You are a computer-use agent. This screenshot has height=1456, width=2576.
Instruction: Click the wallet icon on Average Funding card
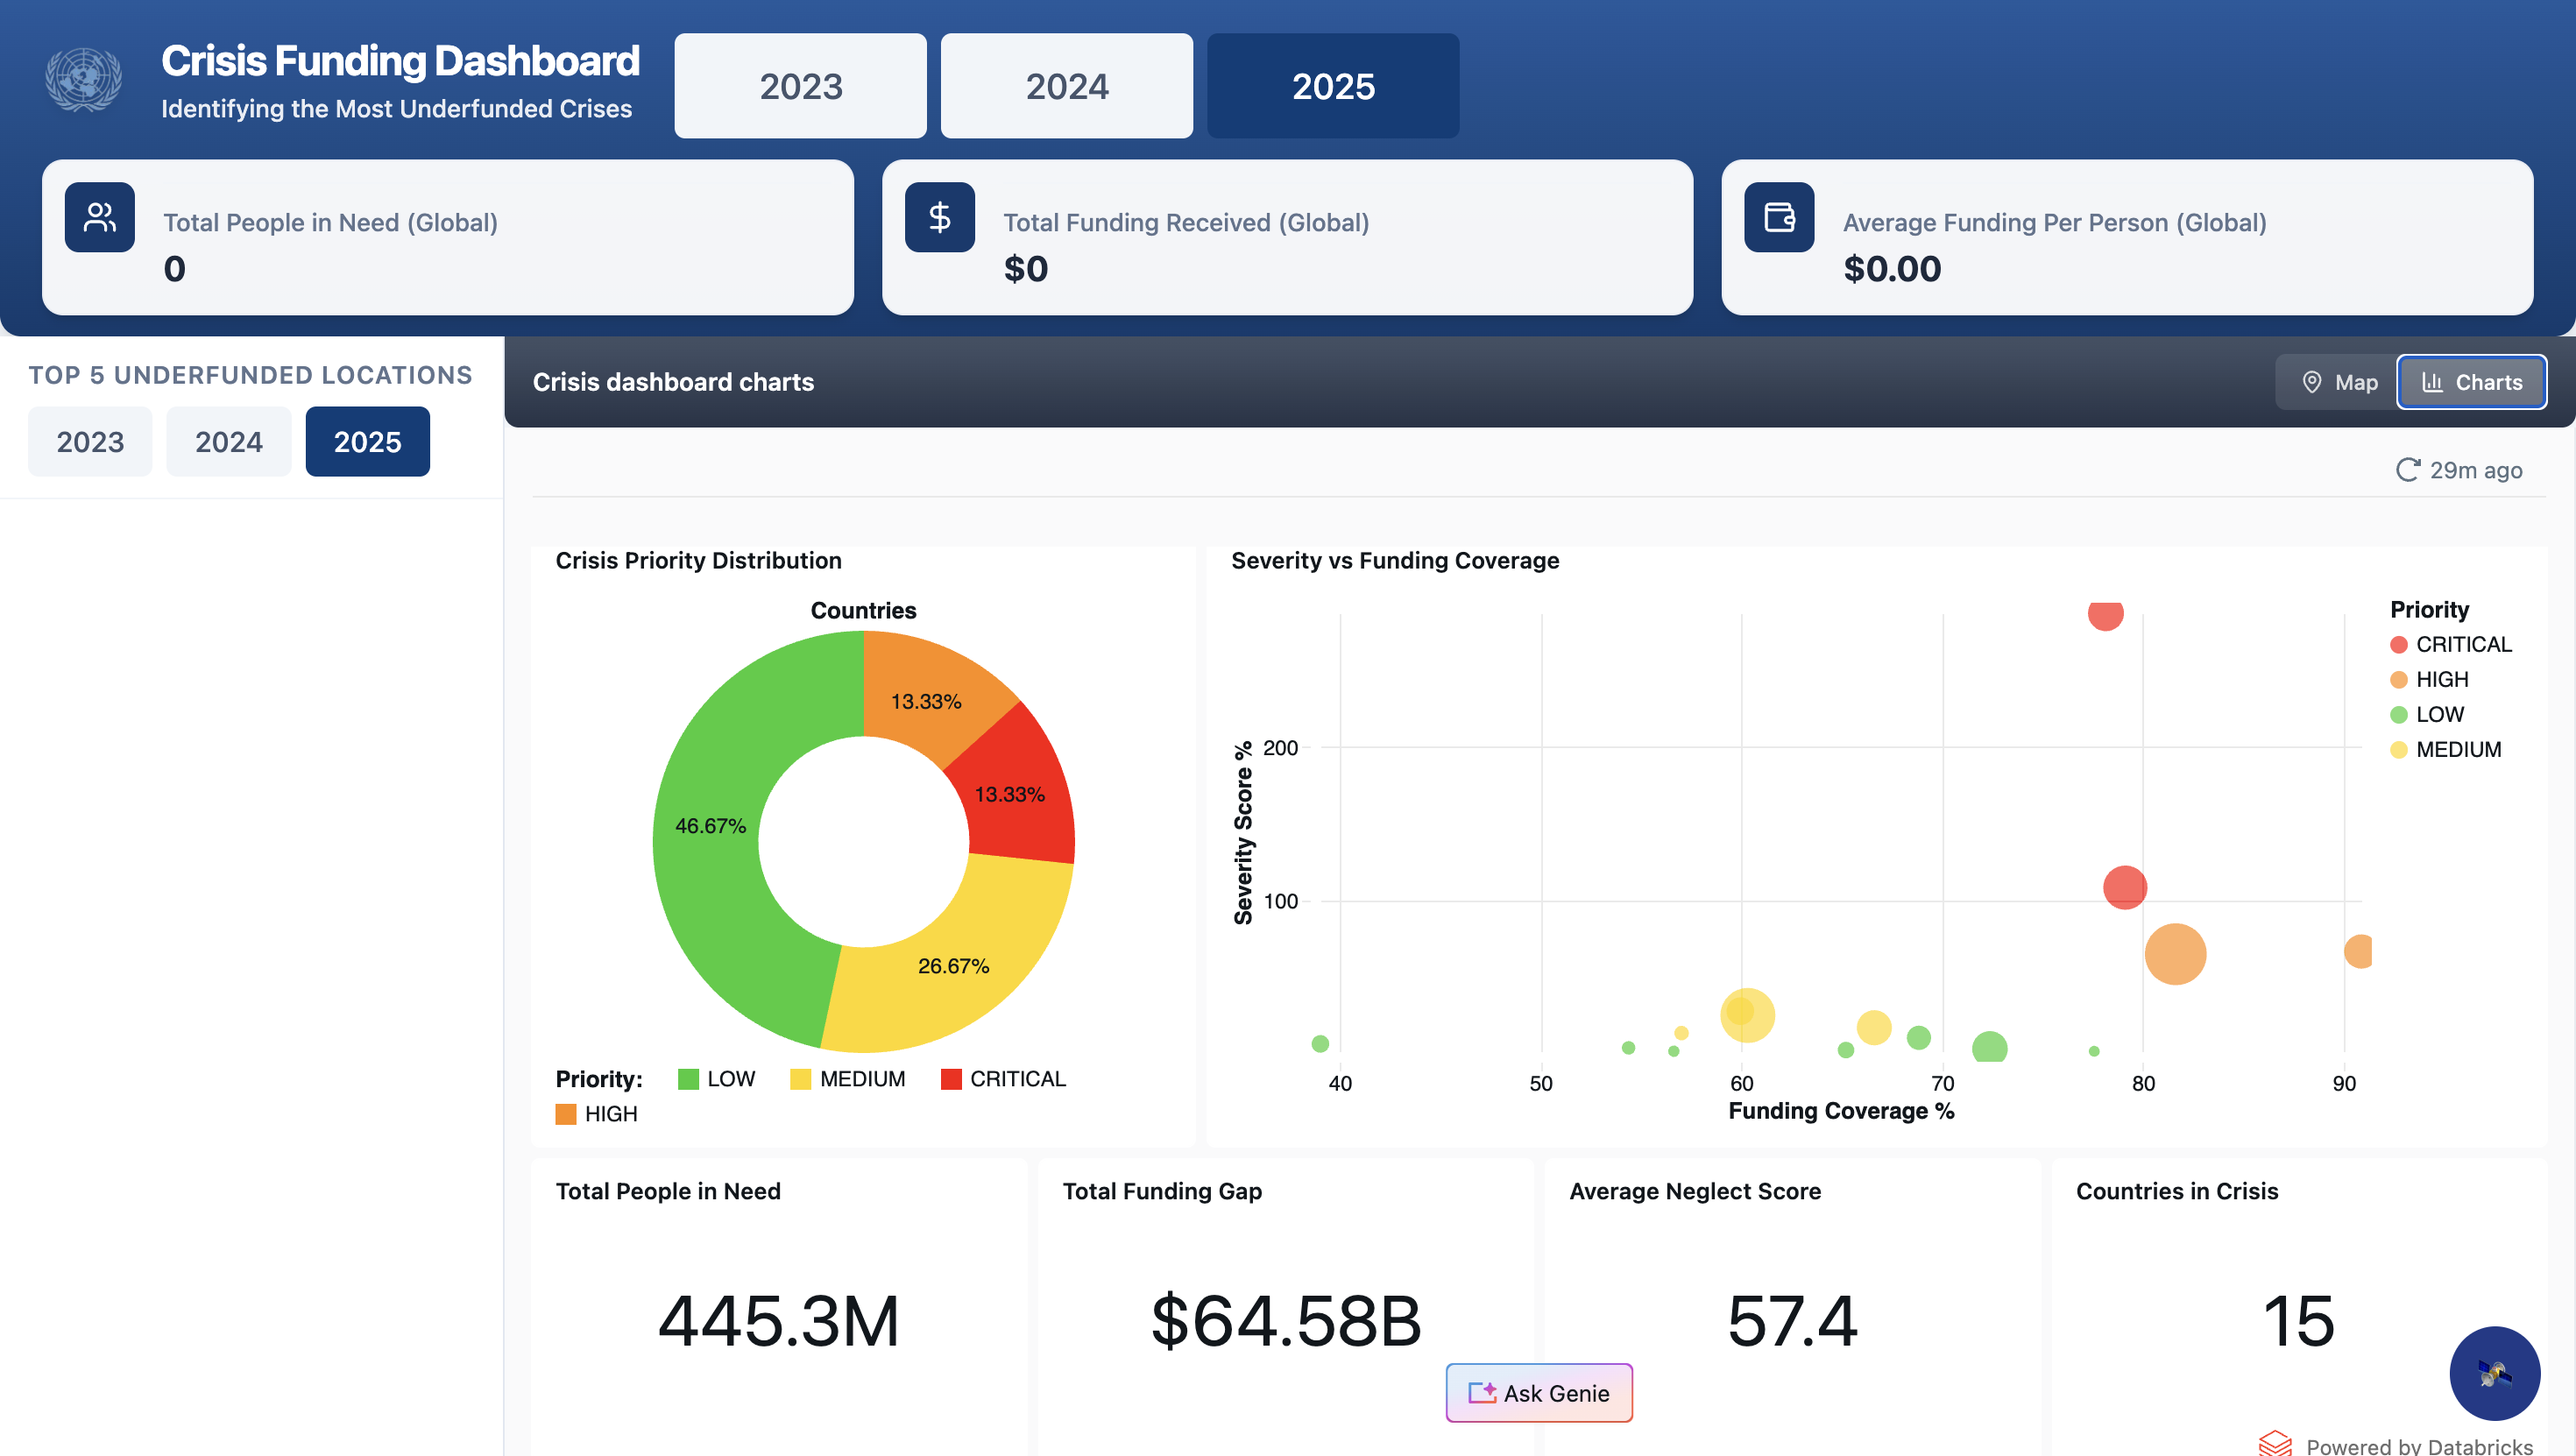[1779, 217]
